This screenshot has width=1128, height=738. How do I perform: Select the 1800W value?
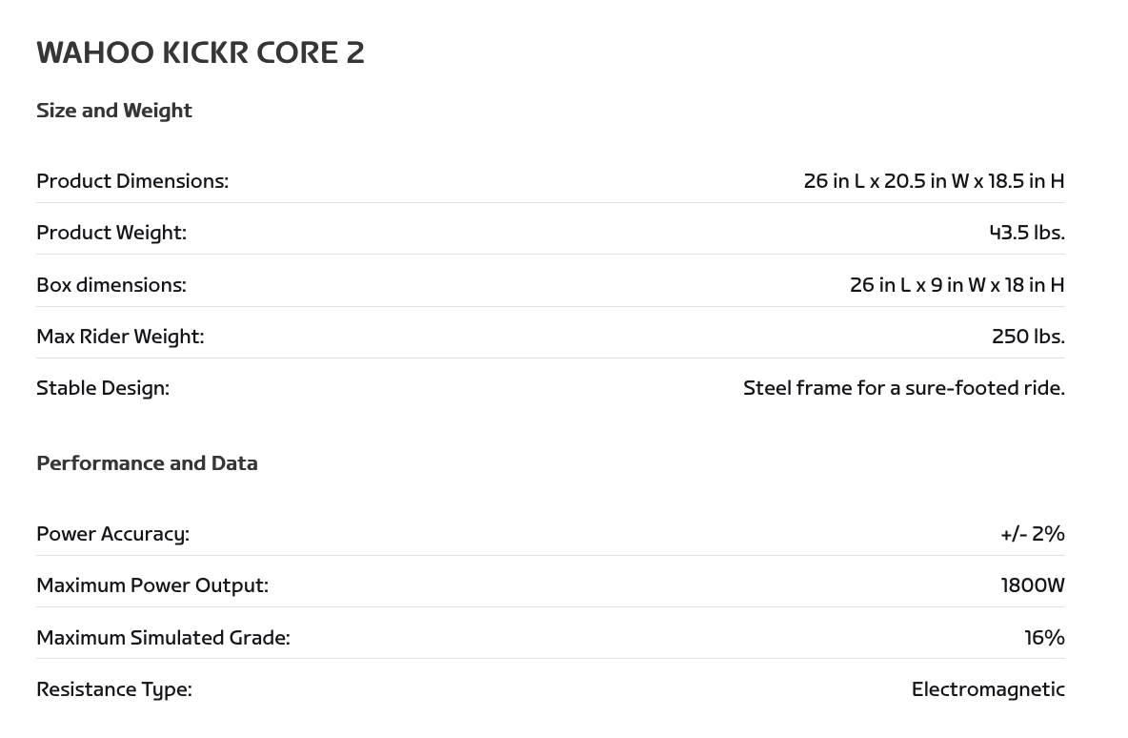click(1033, 585)
